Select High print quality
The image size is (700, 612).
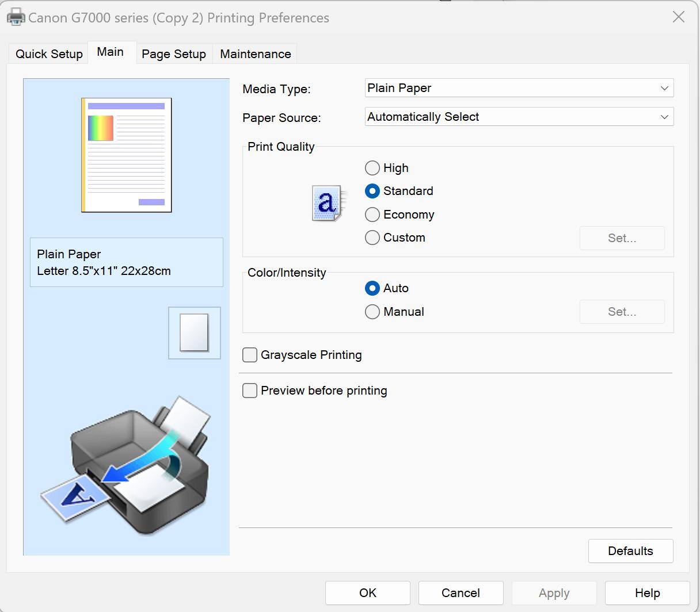coord(372,168)
